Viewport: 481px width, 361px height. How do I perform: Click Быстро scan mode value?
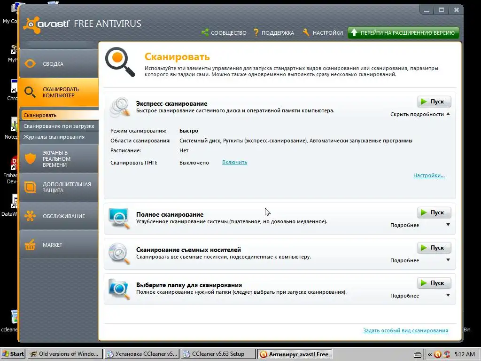pyautogui.click(x=189, y=131)
